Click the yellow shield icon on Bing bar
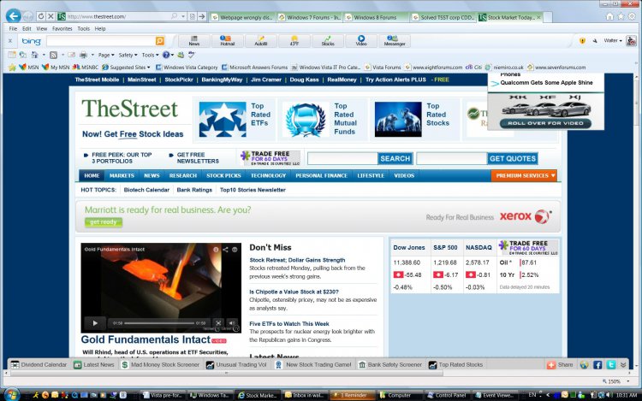 [x=582, y=40]
